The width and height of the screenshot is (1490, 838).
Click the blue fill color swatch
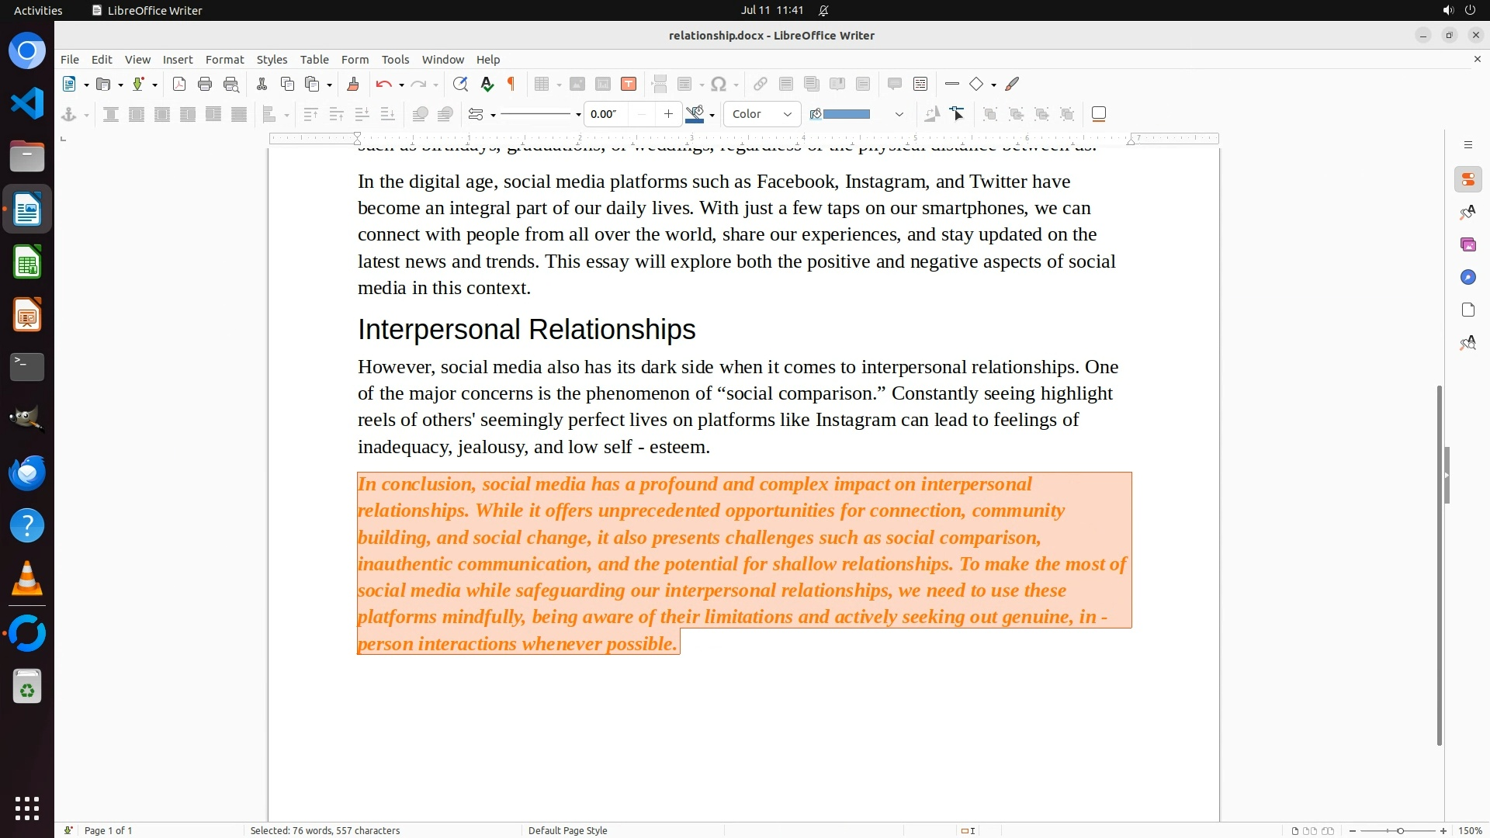(846, 114)
